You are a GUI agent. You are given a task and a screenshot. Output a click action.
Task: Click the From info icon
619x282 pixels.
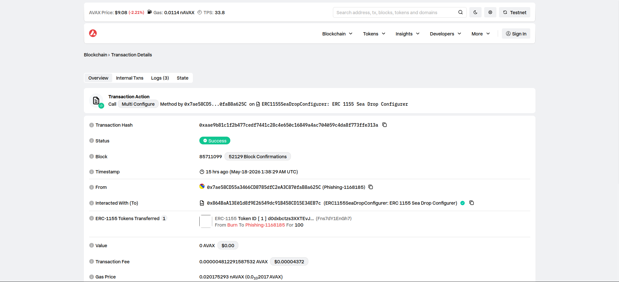click(92, 187)
